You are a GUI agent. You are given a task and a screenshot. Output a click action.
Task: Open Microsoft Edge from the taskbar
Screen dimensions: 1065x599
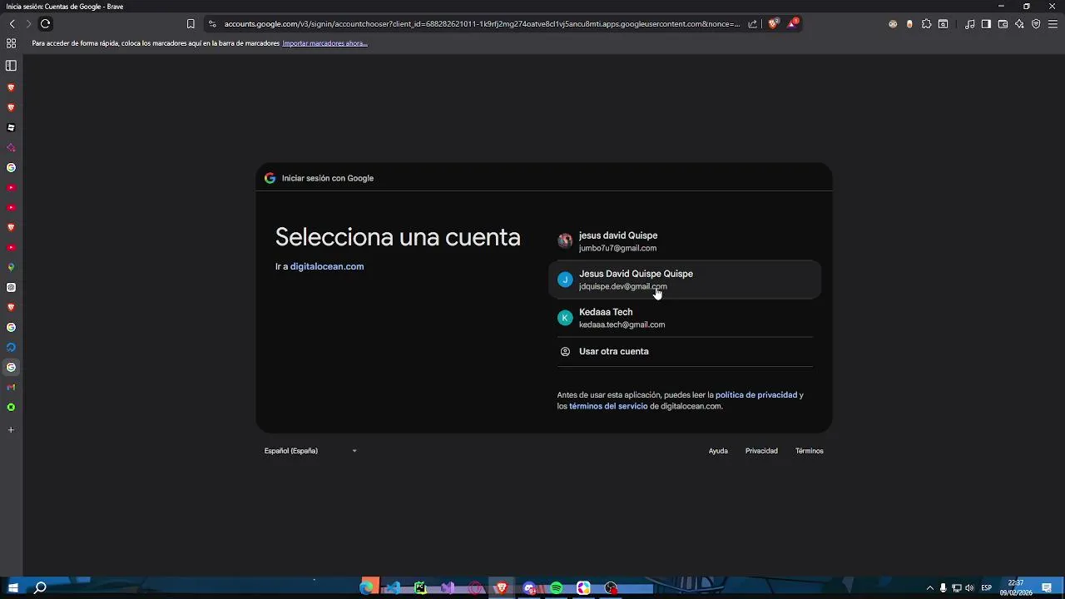tap(366, 588)
